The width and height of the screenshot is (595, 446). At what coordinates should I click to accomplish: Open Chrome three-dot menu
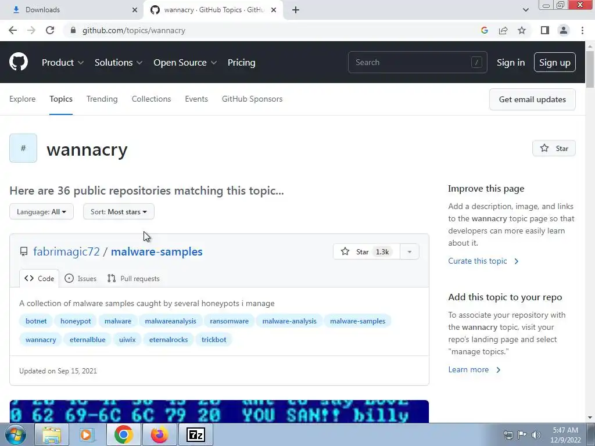click(582, 30)
